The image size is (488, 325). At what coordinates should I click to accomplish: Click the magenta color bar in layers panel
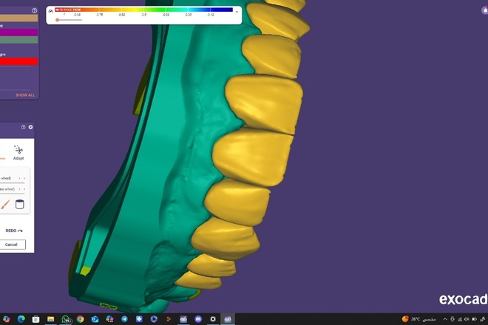pos(18,32)
